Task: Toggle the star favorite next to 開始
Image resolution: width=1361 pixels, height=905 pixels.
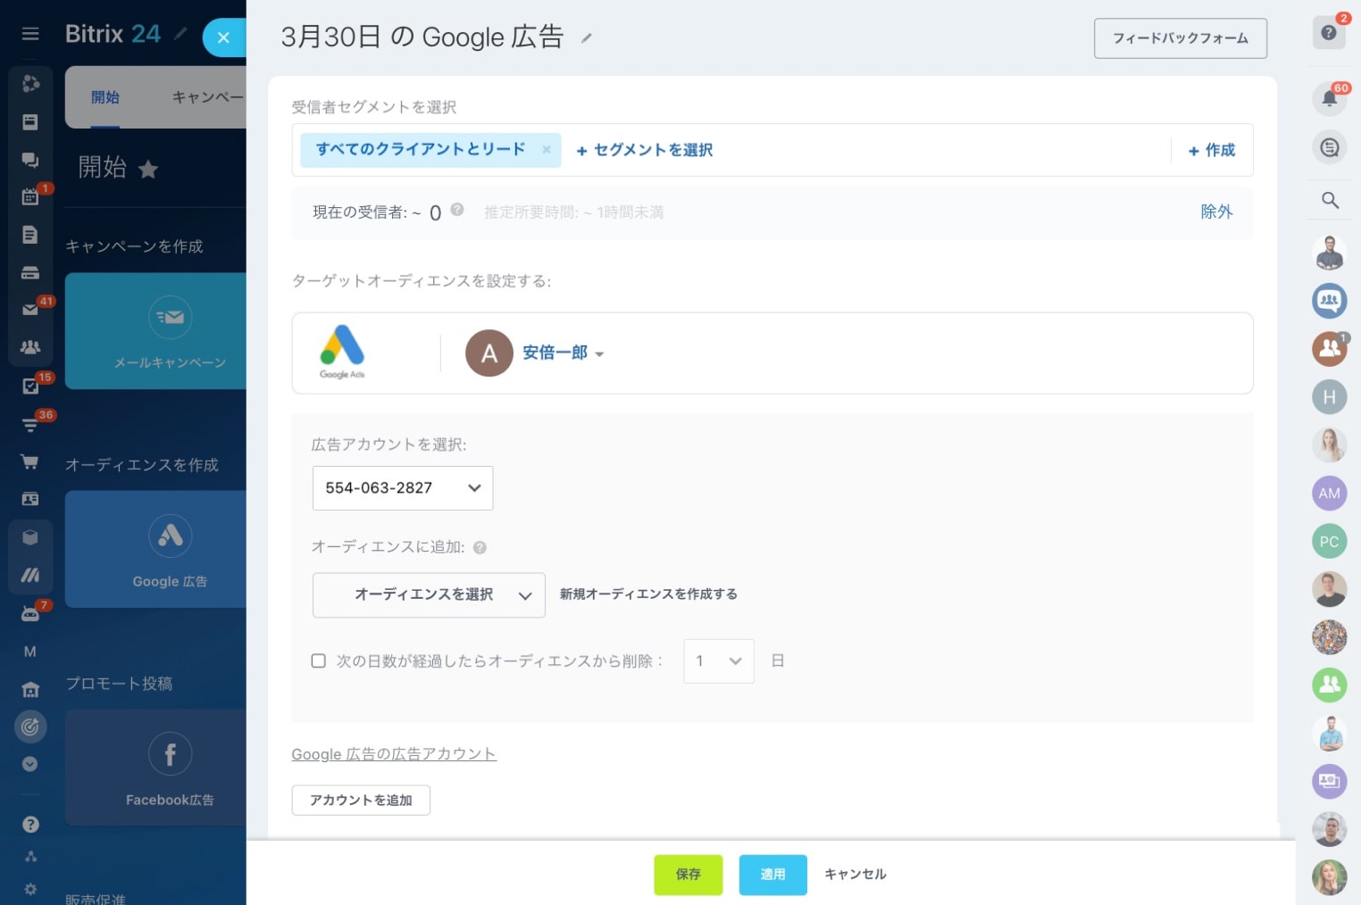Action: 148,169
